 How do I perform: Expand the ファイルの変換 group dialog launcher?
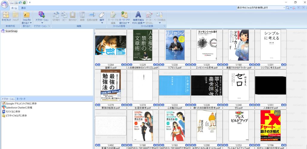pyautogui.click(x=165, y=26)
